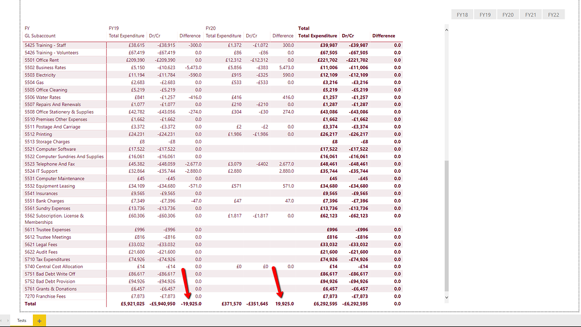Toggle the FY18 year slicer button

point(462,14)
